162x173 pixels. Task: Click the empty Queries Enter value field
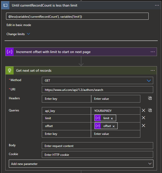[116, 134]
